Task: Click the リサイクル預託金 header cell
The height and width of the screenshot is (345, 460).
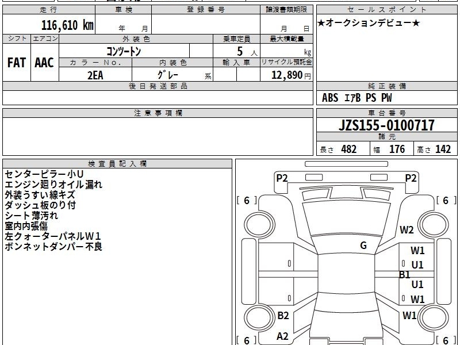Action: click(x=286, y=62)
